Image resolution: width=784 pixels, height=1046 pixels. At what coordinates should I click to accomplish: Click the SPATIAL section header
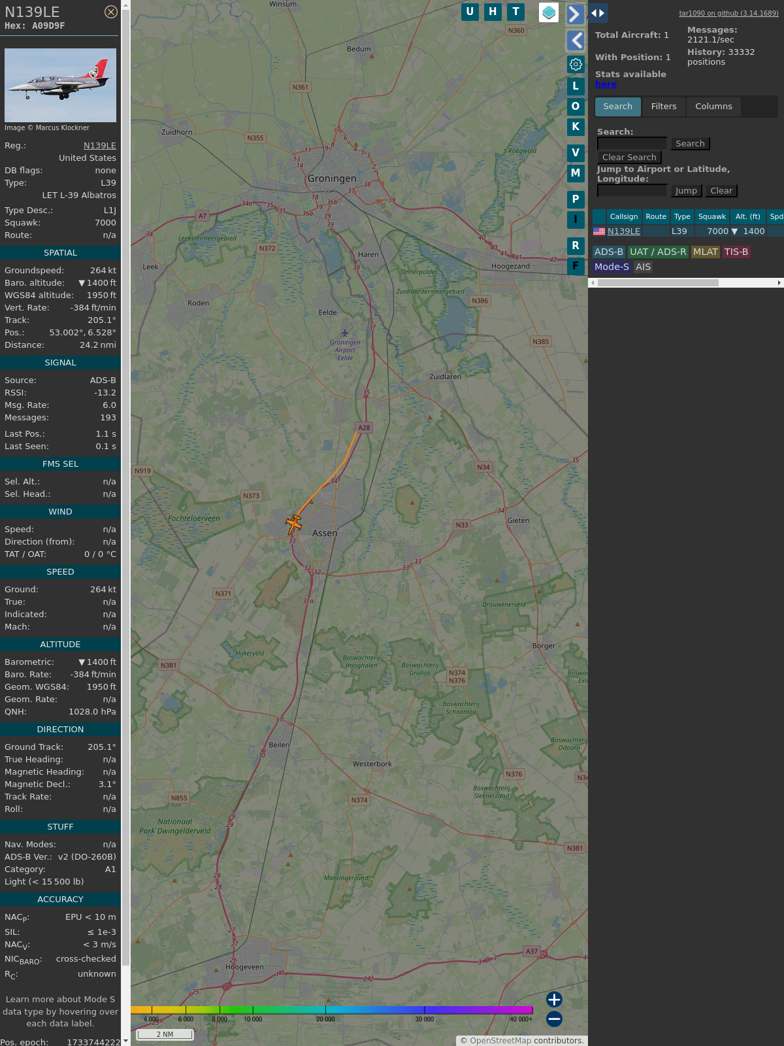click(x=60, y=253)
